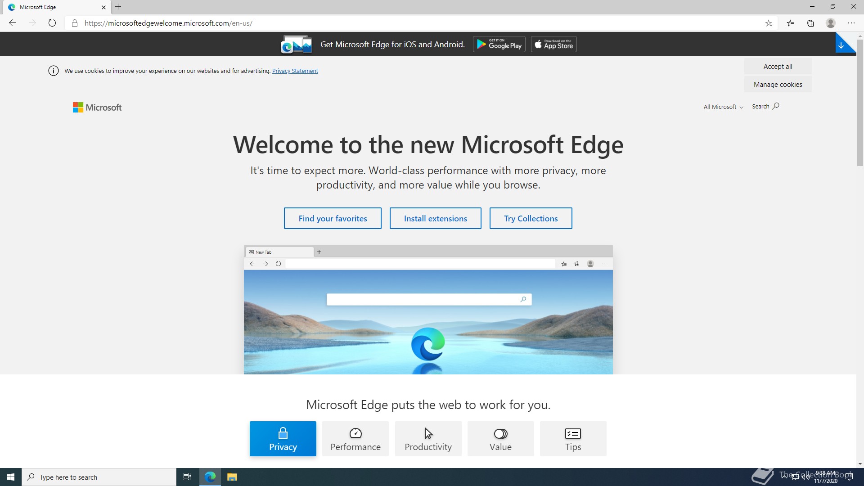Open Task View from the taskbar
This screenshot has height=486, width=864.
(187, 477)
